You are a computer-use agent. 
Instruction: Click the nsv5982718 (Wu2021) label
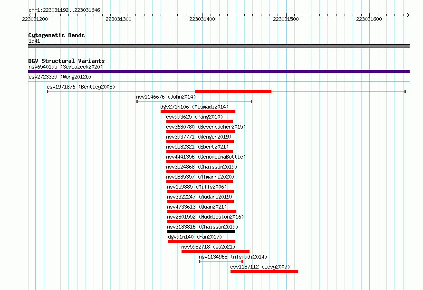(x=208, y=247)
